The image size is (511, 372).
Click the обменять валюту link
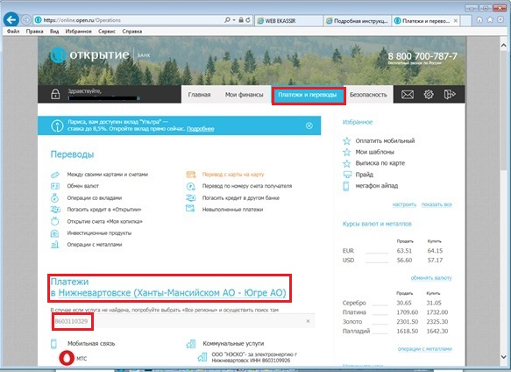tap(431, 278)
